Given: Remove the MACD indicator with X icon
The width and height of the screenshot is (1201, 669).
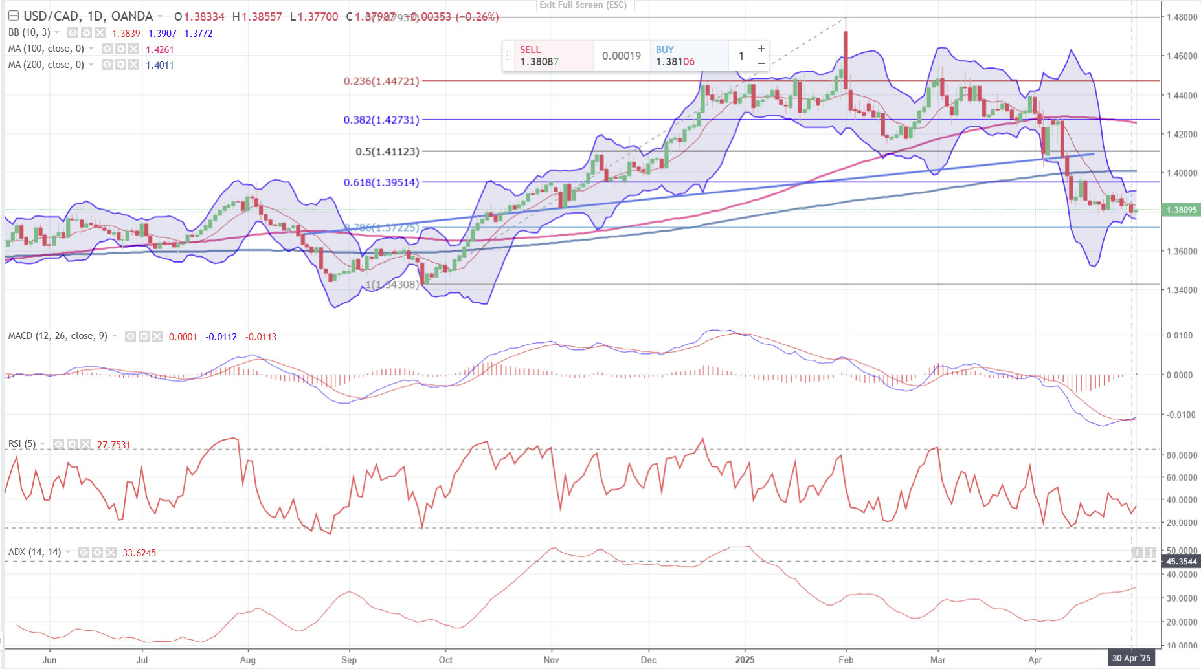Looking at the screenshot, I should 157,336.
